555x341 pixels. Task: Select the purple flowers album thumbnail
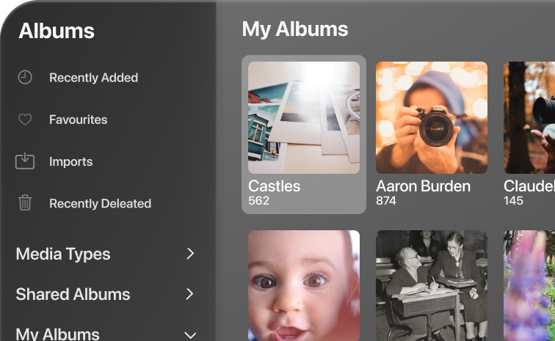529,286
